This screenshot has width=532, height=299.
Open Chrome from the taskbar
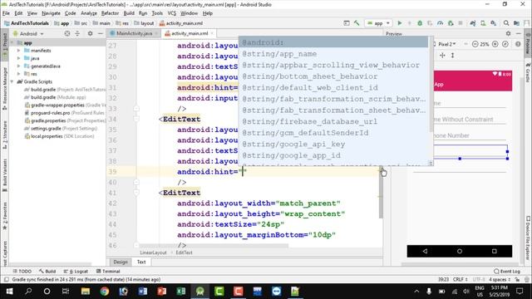[105, 292]
